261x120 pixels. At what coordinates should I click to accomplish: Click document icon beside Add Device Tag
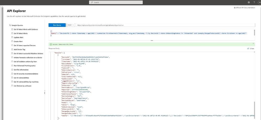click(12, 49)
